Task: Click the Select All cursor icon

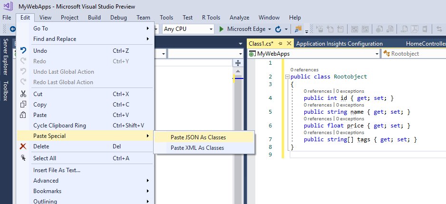Action: point(23,158)
